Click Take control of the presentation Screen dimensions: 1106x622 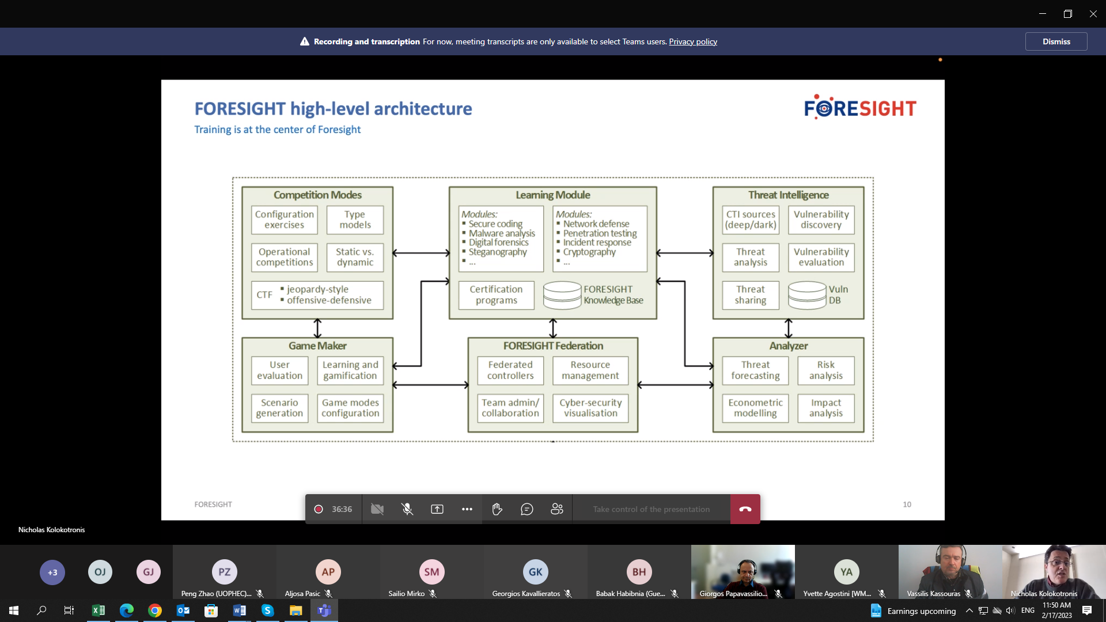[x=651, y=509]
